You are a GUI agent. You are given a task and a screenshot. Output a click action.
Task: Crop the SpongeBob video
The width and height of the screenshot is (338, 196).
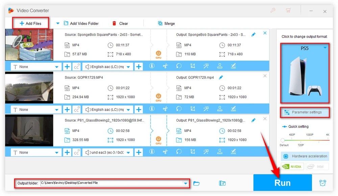[193, 66]
